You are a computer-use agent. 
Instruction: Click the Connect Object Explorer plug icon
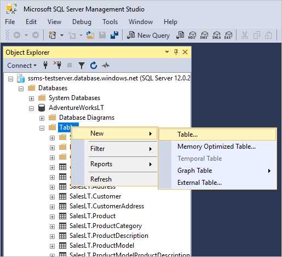click(45, 65)
